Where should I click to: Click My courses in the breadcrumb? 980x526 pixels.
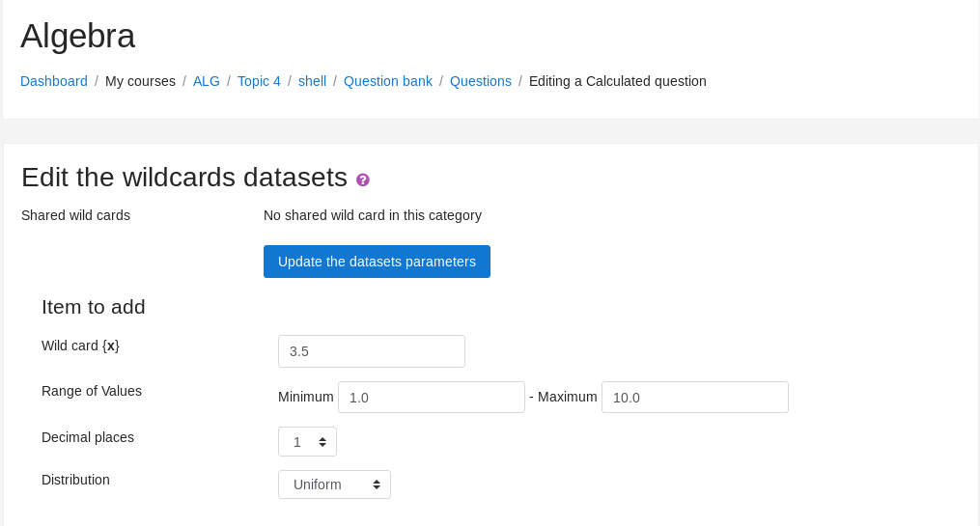tap(140, 81)
